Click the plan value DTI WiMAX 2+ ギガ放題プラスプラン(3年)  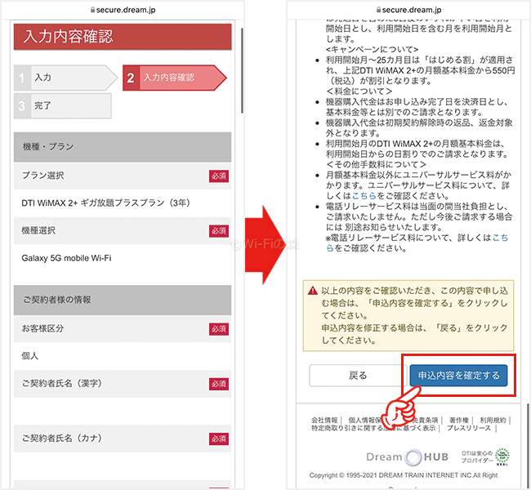[105, 203]
